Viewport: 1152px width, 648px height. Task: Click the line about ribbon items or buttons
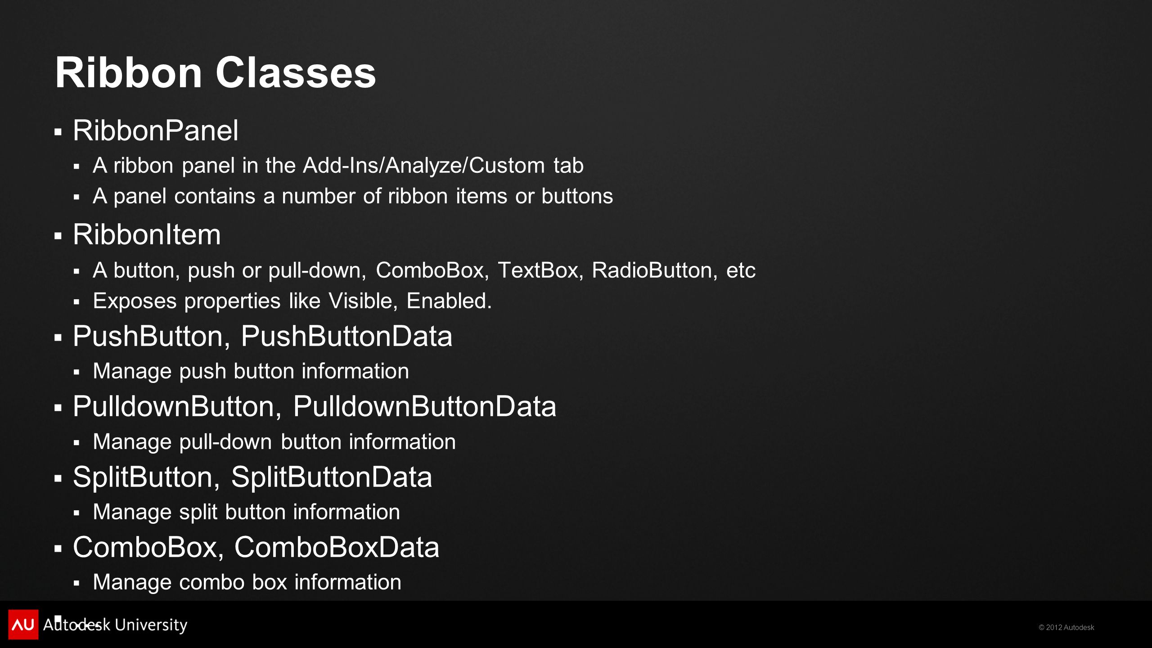[353, 196]
